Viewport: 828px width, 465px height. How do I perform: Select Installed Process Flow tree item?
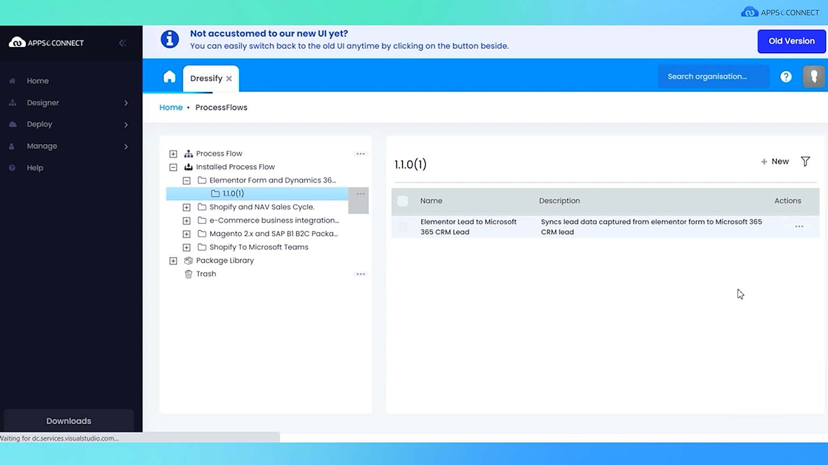tap(235, 167)
